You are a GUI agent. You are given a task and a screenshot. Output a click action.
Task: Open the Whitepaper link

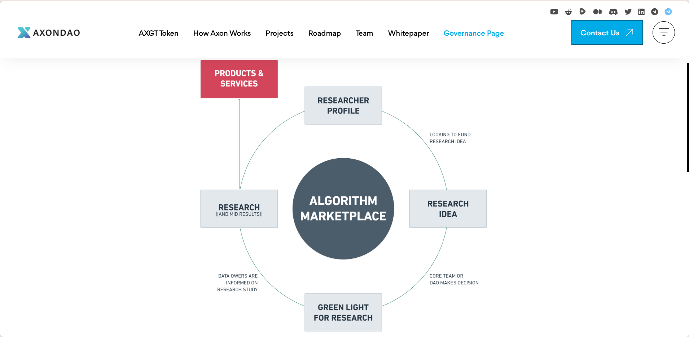(x=408, y=33)
